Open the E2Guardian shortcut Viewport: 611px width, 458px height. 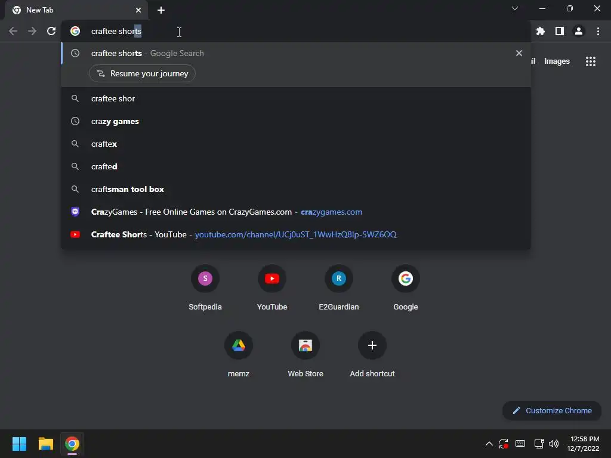339,288
